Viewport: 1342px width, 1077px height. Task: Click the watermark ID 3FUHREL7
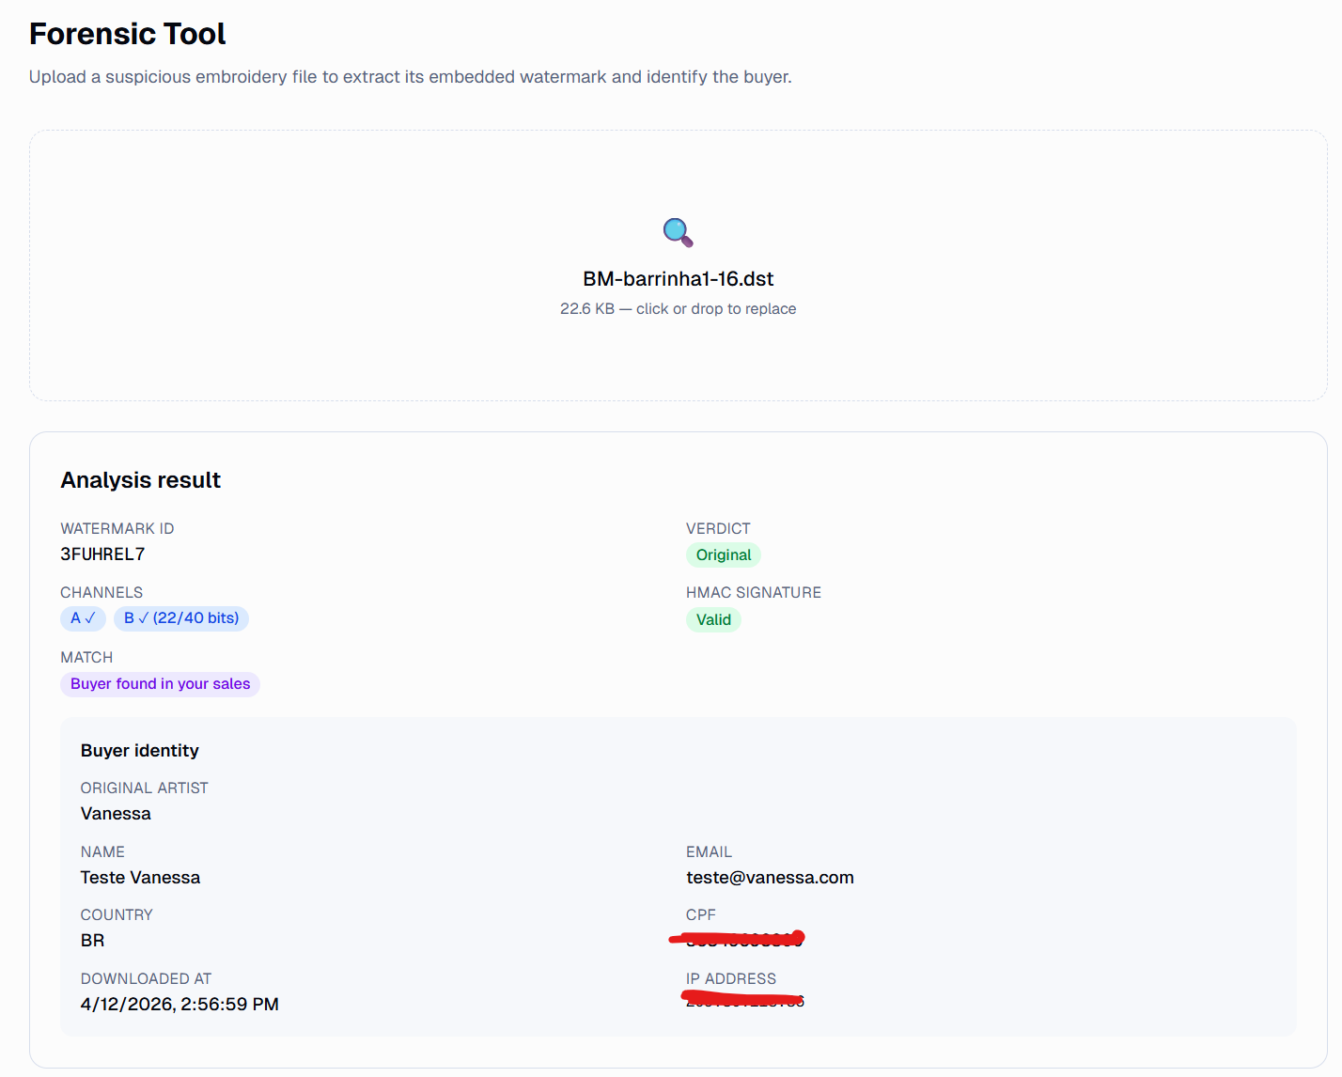pos(102,554)
